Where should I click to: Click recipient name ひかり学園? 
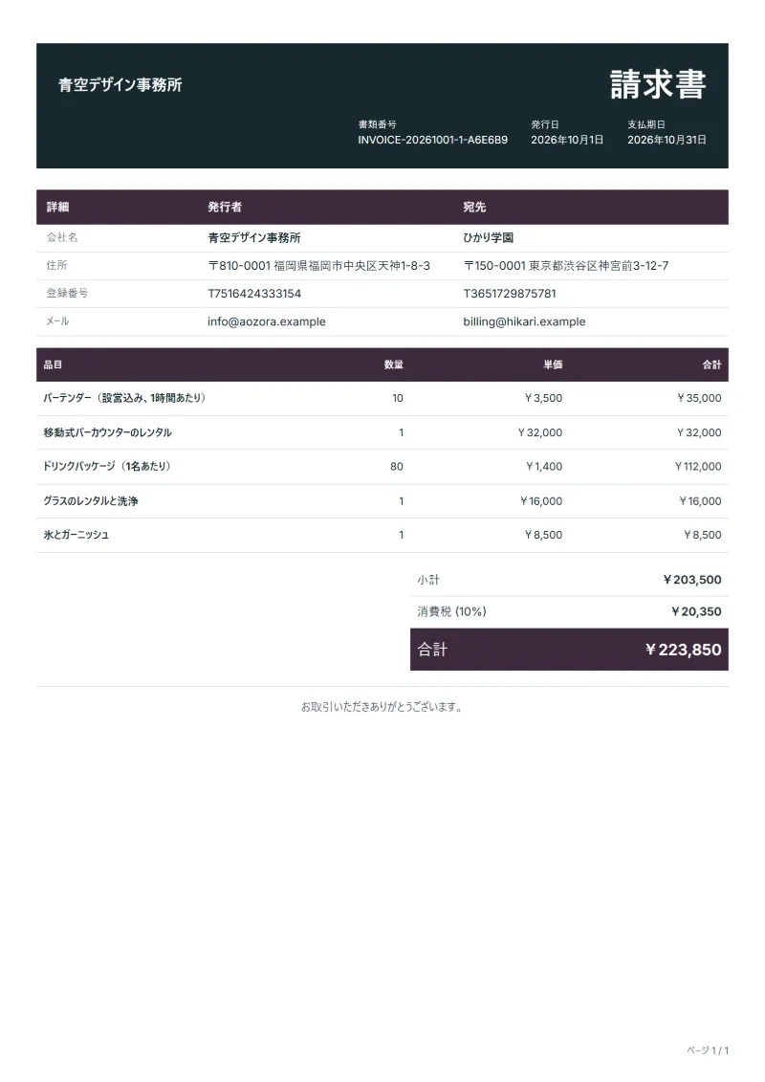(489, 237)
